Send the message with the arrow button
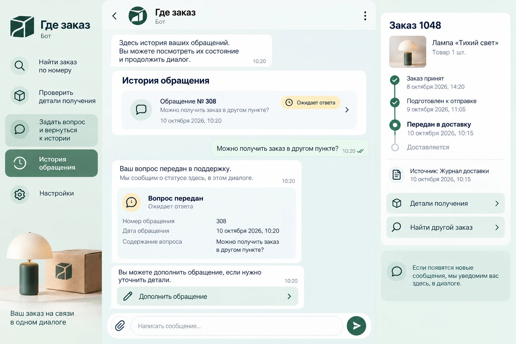This screenshot has width=516, height=344. pos(356,326)
